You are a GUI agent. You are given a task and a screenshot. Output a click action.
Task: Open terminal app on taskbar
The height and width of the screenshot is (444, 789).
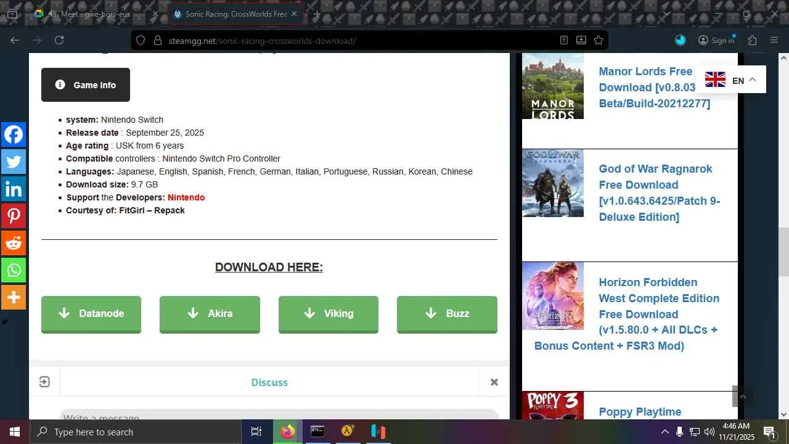317,432
